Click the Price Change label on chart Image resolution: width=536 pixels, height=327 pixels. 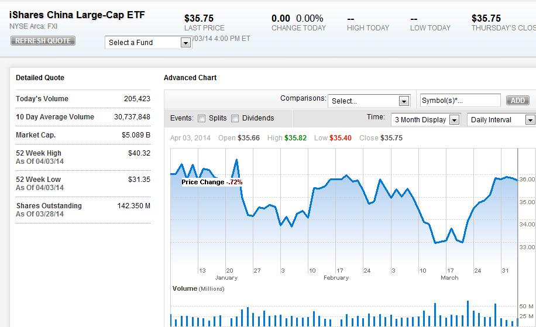(x=212, y=182)
